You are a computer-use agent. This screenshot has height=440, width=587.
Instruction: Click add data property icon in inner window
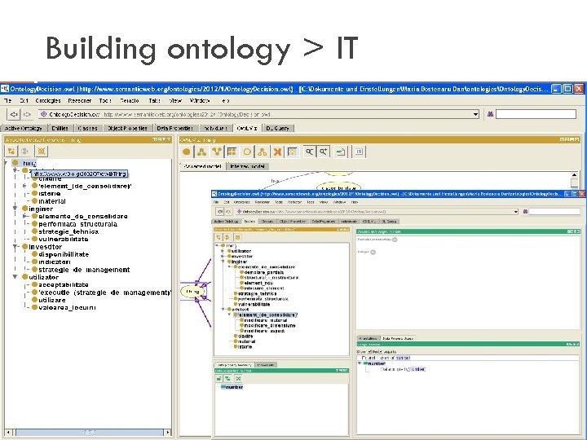[x=219, y=379]
